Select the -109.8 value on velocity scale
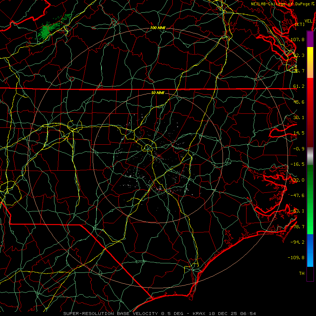This screenshot has height=316, width=316. 296,258
